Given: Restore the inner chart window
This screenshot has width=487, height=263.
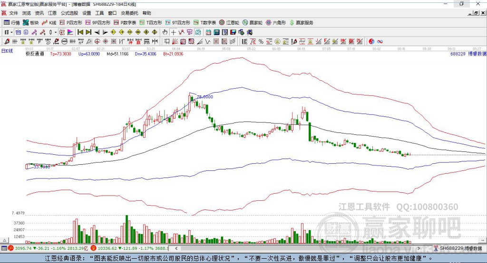Looking at the screenshot, I should click(476, 13).
